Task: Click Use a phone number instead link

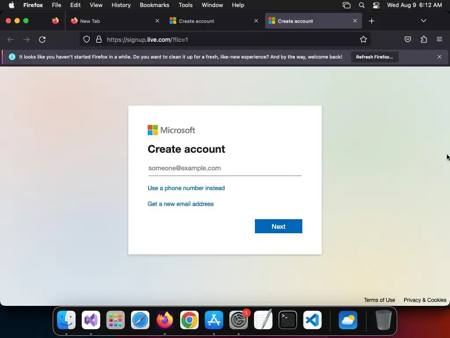Action: [x=186, y=188]
